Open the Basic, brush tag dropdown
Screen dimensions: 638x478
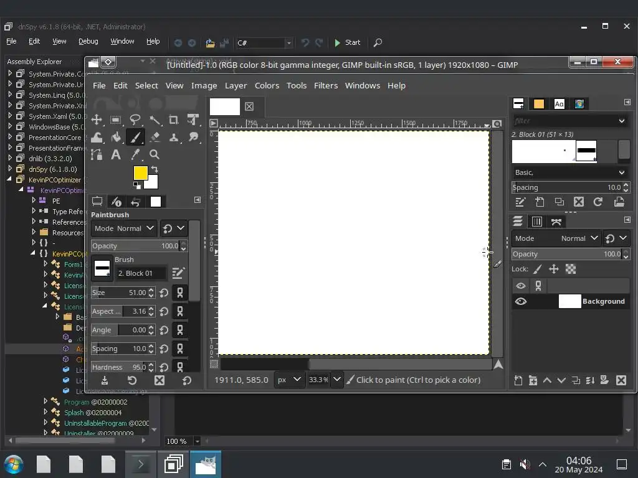pyautogui.click(x=570, y=172)
